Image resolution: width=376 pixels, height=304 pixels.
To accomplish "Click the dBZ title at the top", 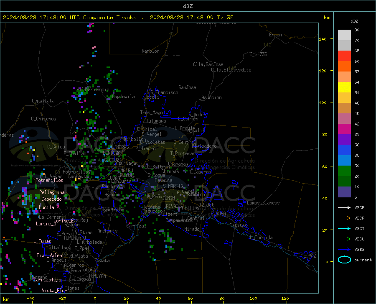I will pos(188,6).
